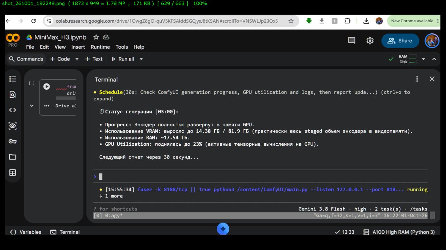Open the Secrets key sidebar icon
This screenshot has height=250, width=446.
point(13,141)
